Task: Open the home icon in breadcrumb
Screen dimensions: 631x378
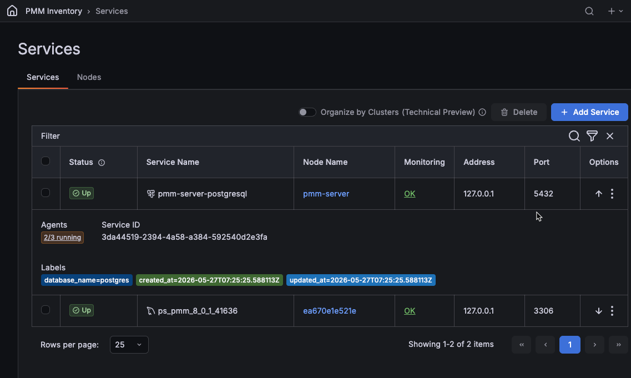Action: (12, 11)
